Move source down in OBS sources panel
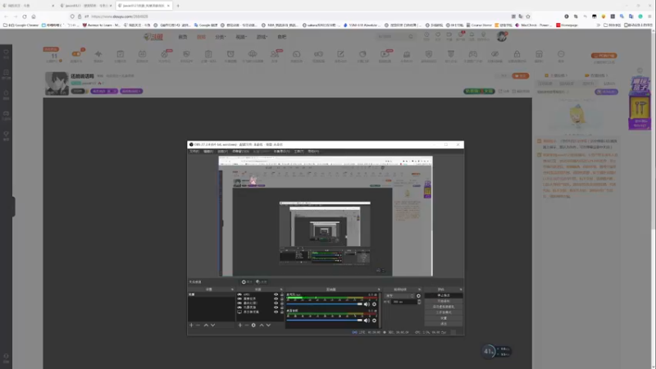 [x=269, y=325]
